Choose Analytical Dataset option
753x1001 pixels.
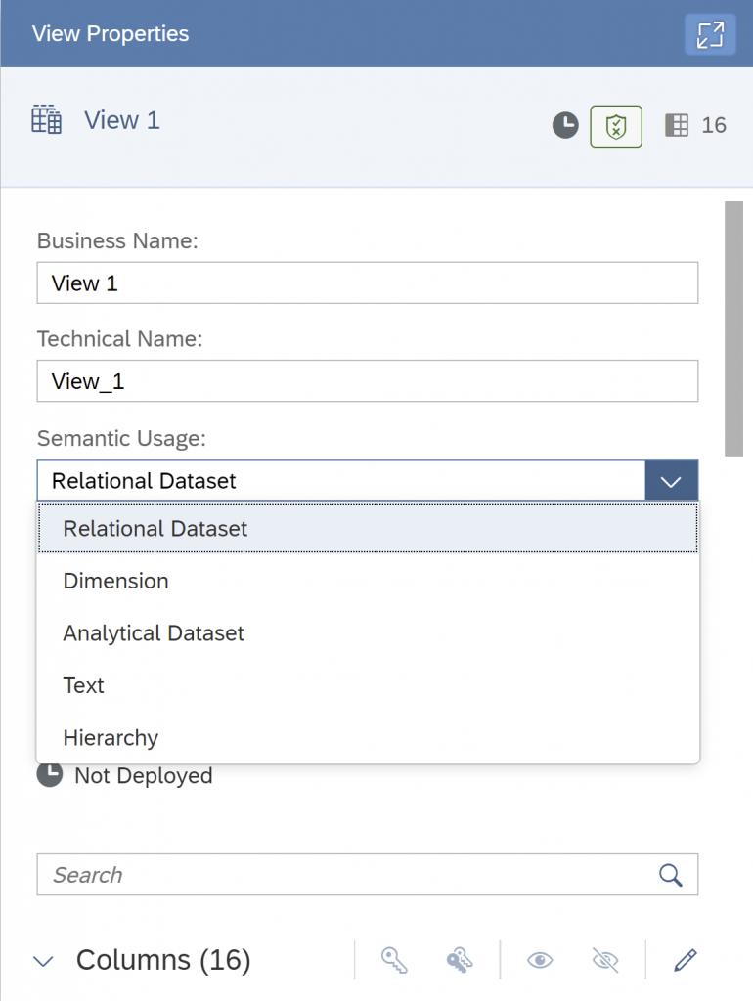368,633
